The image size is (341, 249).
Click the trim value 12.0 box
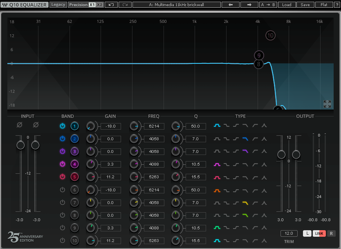click(x=289, y=233)
